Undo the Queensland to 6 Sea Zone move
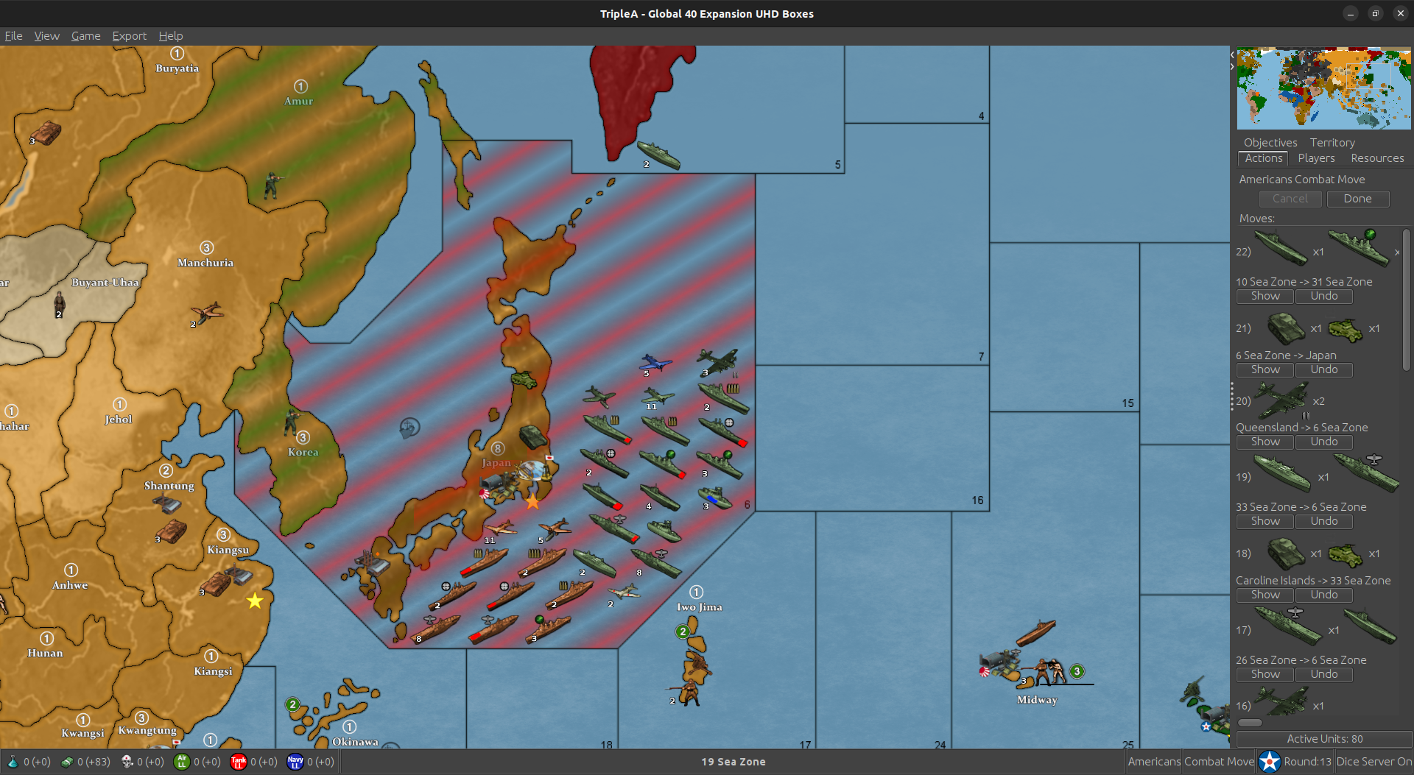This screenshot has height=775, width=1414. pyautogui.click(x=1323, y=442)
